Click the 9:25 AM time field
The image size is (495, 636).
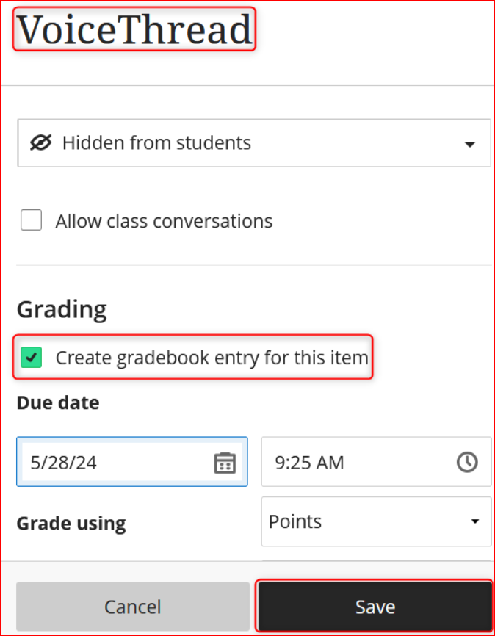(376, 462)
